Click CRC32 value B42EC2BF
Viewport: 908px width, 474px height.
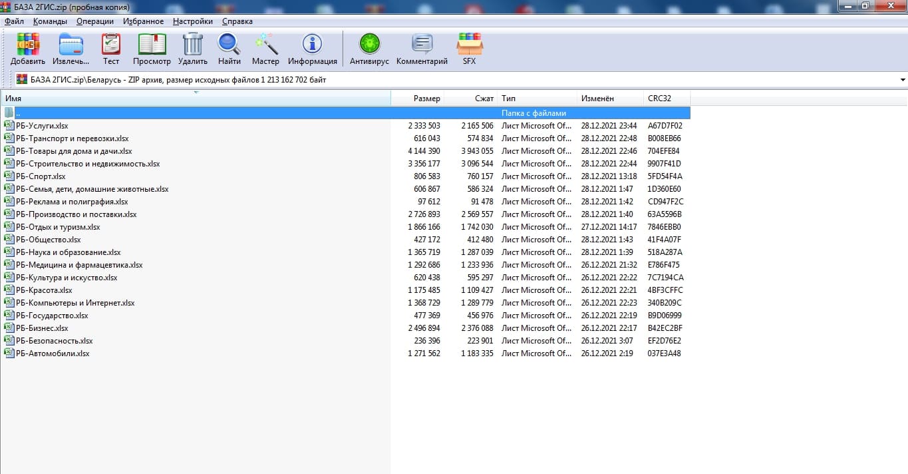point(665,328)
